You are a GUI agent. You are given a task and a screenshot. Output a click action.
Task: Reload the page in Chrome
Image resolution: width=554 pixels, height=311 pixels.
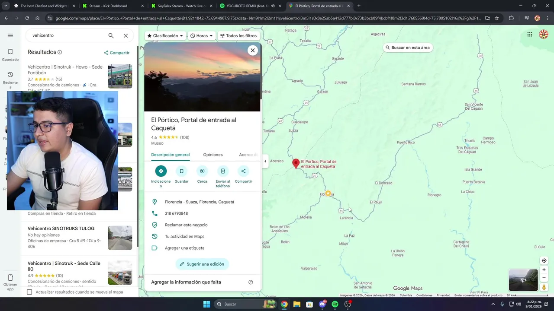click(x=27, y=18)
